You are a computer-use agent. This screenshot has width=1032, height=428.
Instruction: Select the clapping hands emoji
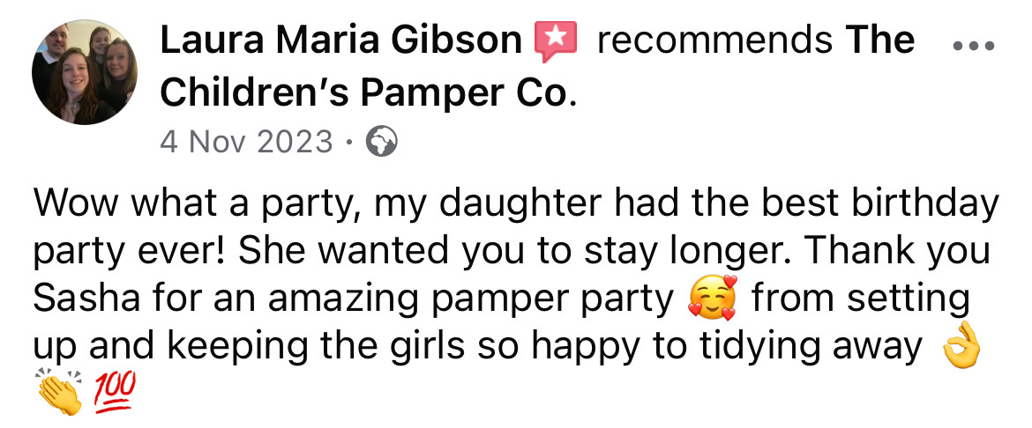point(60,393)
